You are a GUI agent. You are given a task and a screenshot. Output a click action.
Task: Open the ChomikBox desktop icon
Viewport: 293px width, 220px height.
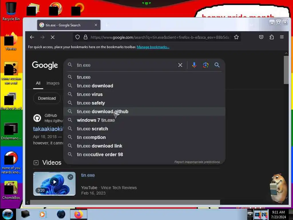[11, 190]
